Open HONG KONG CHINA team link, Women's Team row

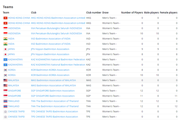[x=19, y=23]
